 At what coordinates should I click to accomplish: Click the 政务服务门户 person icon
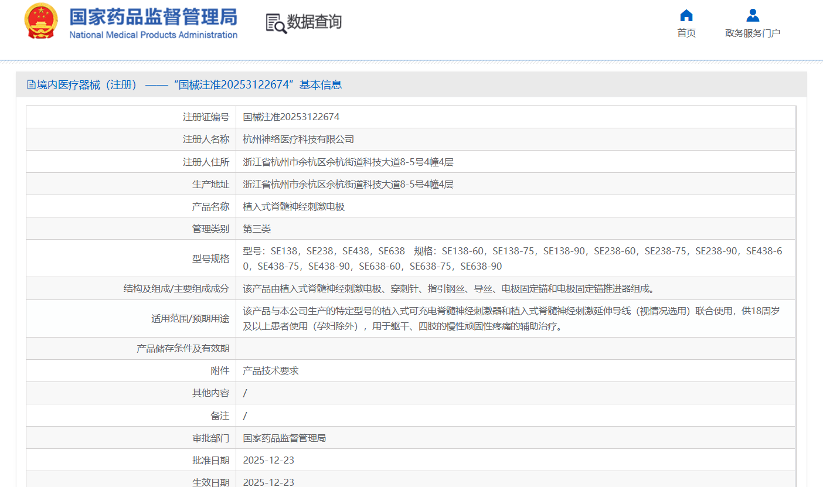(753, 15)
